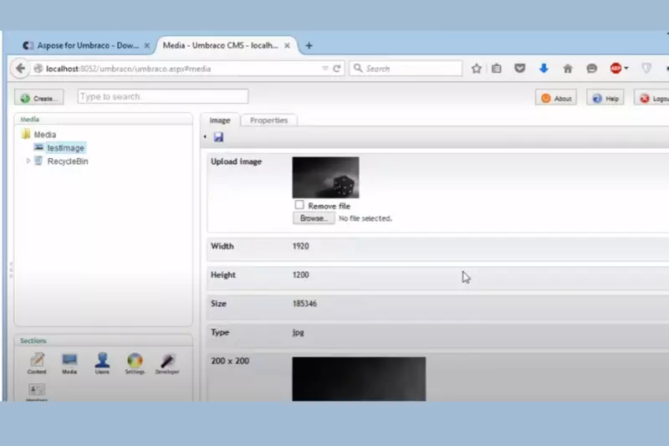Click the localhost URL address bar
Viewport: 669px width, 446px height.
point(179,69)
